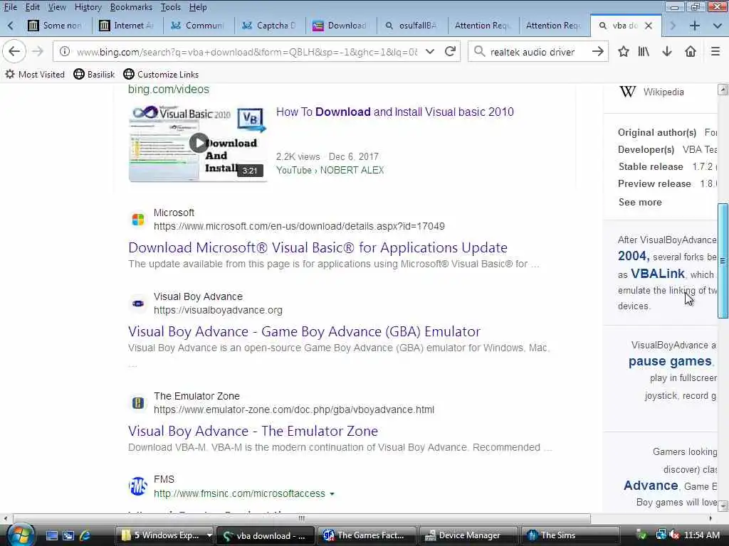This screenshot has width=729, height=546.
Task: Click the sidebar scroll down arrow
Action: coord(723,506)
